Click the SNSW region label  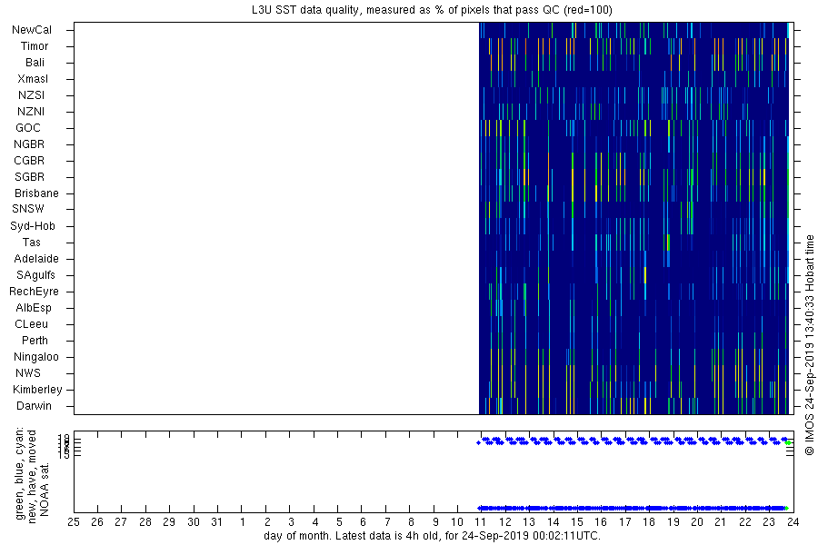28,209
